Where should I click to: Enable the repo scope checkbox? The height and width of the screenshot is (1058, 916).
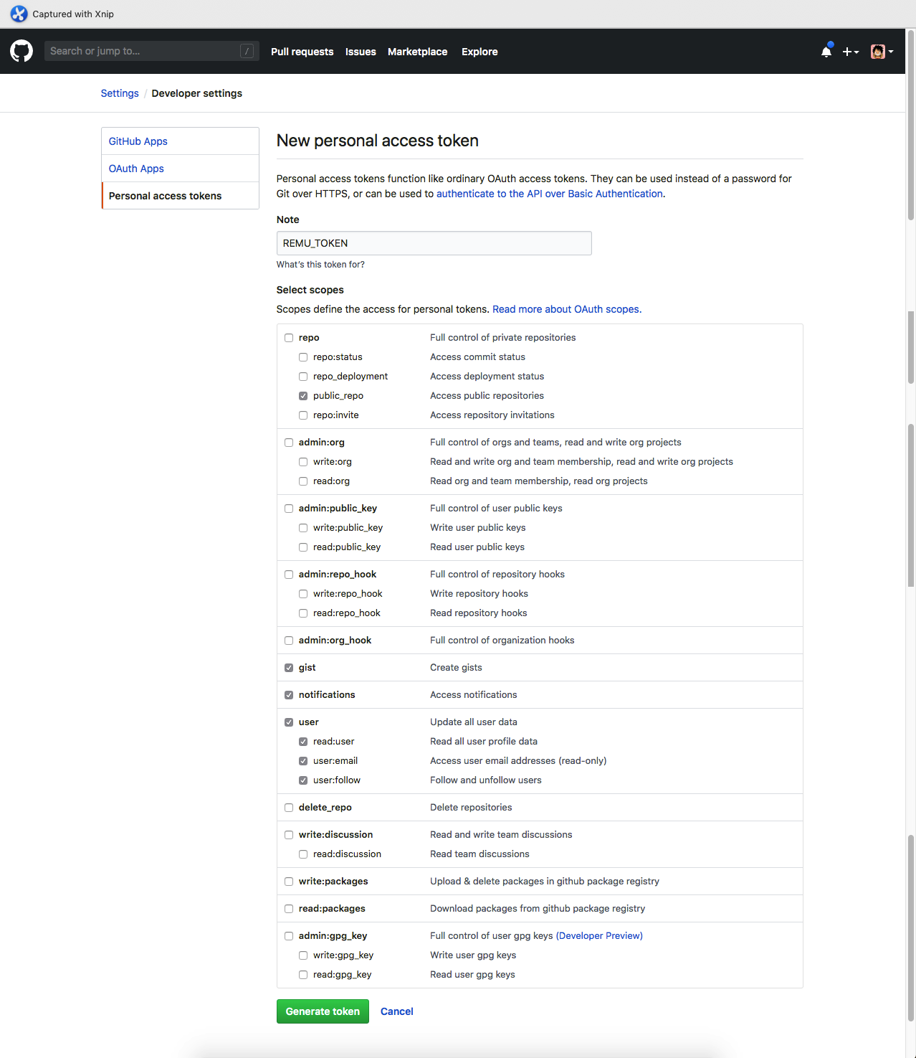tap(289, 338)
